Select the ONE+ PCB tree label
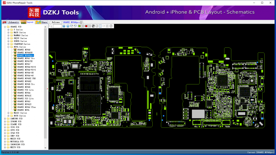 (15, 136)
